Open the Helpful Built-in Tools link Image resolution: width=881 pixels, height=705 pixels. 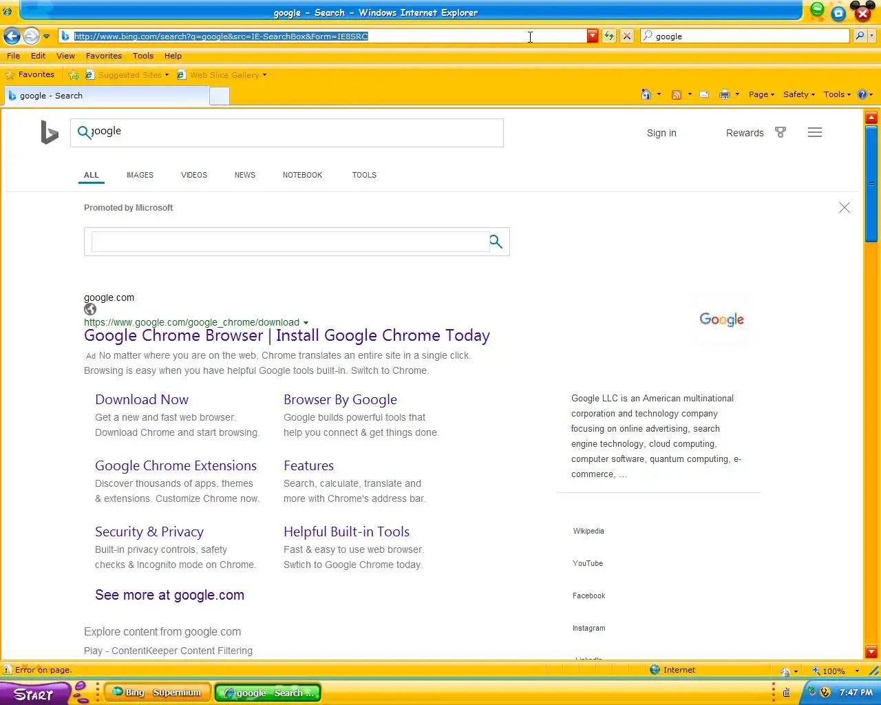[x=346, y=532]
